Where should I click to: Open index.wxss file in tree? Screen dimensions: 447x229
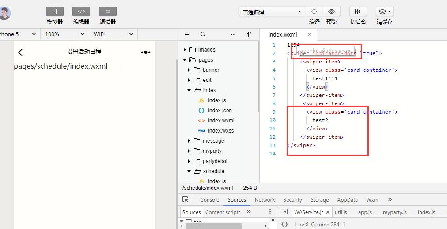[221, 131]
